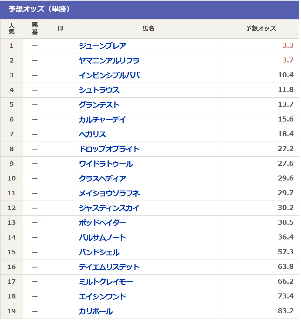Image resolution: width=301 pixels, height=320 pixels.
Task: Click the バルサムノート name
Action: 102,237
